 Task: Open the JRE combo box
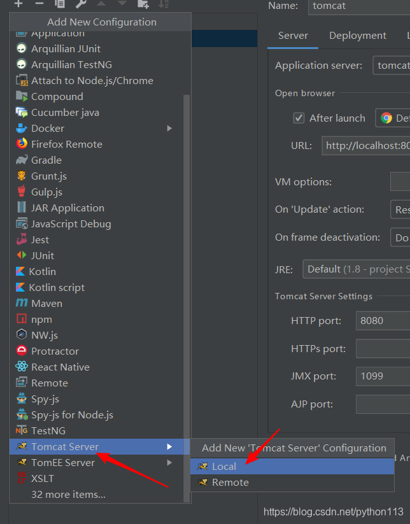pos(357,269)
